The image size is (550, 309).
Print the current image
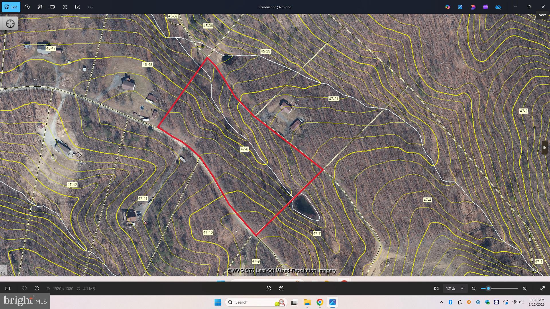53,7
